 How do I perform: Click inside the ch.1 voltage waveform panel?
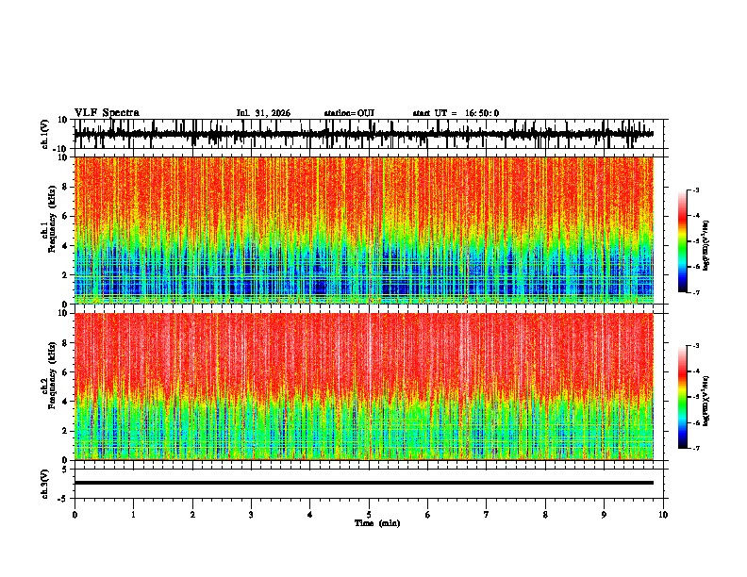click(369, 134)
